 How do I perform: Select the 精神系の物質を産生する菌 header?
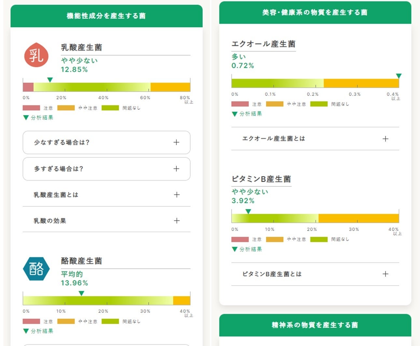pyautogui.click(x=315, y=325)
